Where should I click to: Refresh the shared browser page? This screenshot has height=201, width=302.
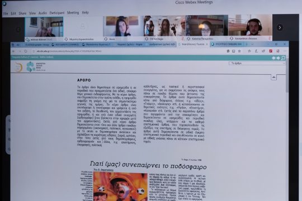click(x=26, y=51)
